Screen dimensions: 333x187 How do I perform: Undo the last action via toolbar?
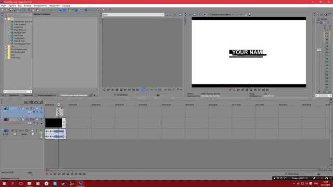pyautogui.click(x=44, y=10)
